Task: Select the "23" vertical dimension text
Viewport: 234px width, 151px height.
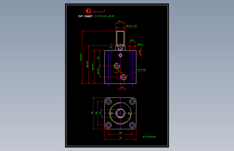Action: [98, 58]
